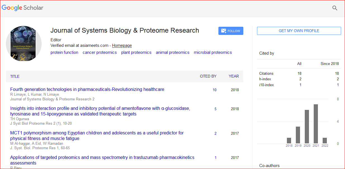Open Fourth generation technologies in pharmaceuticals article
Image resolution: width=345 pixels, height=169 pixels.
[87, 90]
